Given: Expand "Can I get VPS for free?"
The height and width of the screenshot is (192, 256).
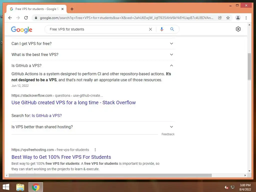Looking at the screenshot, I should [x=93, y=43].
